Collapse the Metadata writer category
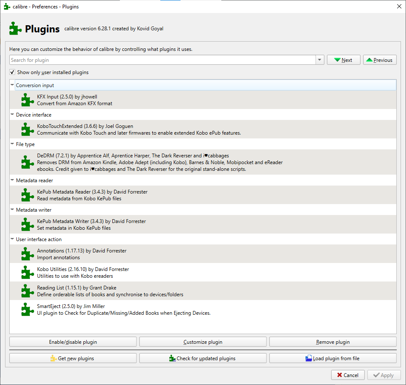Screen dimensions: 406x385 coord(12,210)
